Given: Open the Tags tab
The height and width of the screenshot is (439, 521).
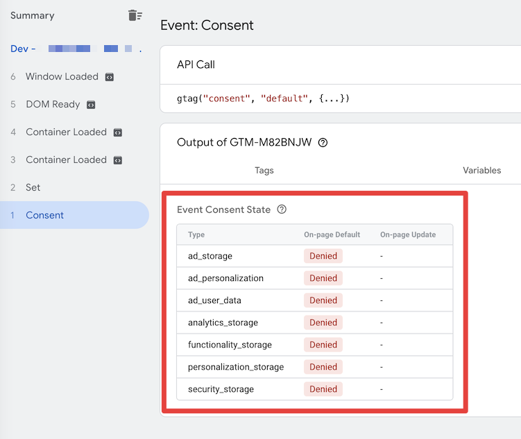Looking at the screenshot, I should click(x=264, y=171).
